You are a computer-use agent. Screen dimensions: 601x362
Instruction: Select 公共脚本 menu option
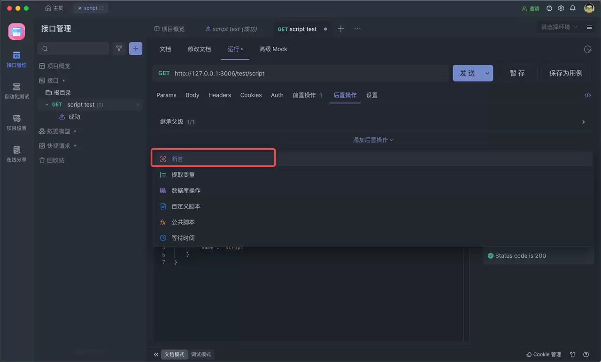[373, 222]
